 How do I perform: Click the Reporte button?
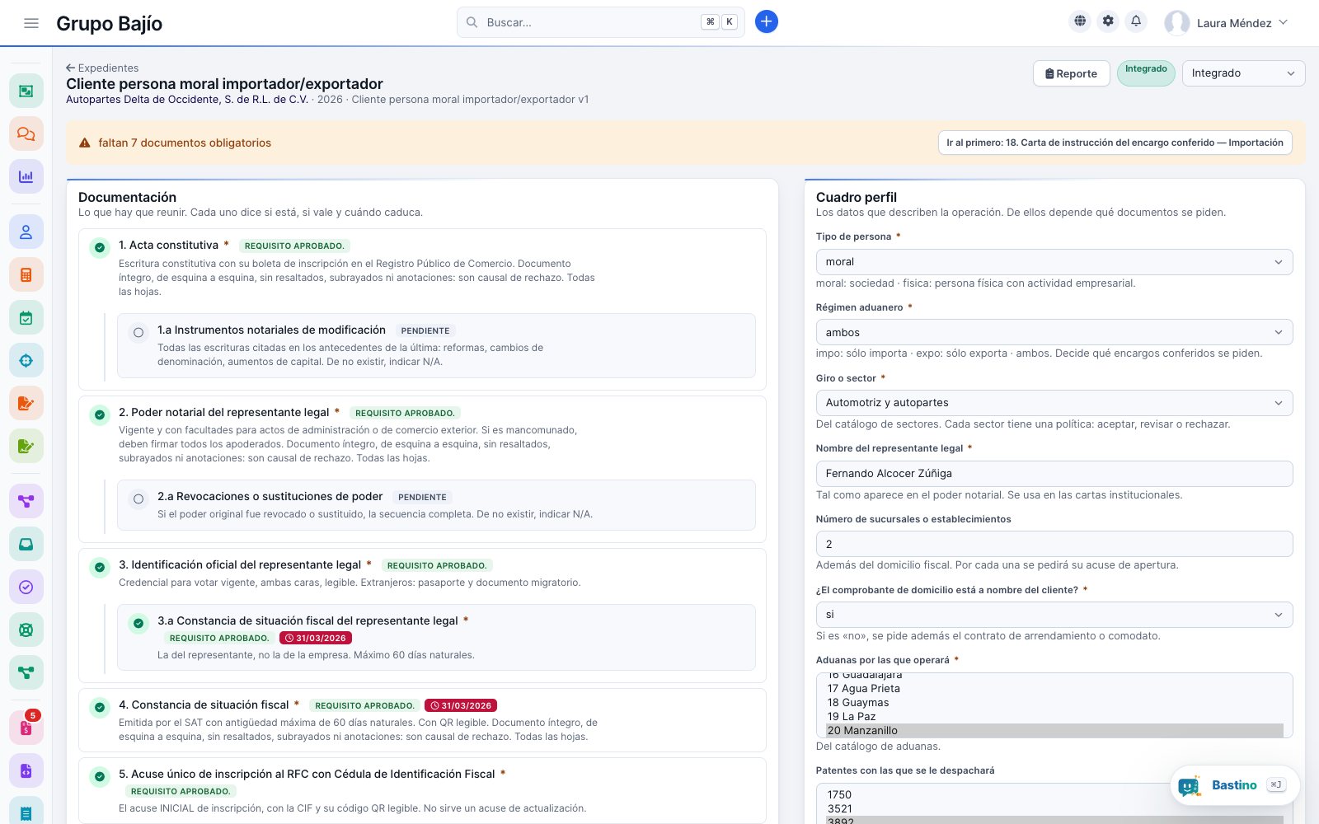coord(1071,73)
